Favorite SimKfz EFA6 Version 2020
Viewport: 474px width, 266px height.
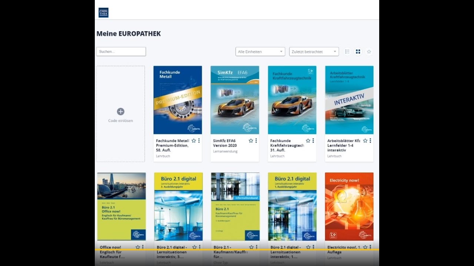[251, 141]
